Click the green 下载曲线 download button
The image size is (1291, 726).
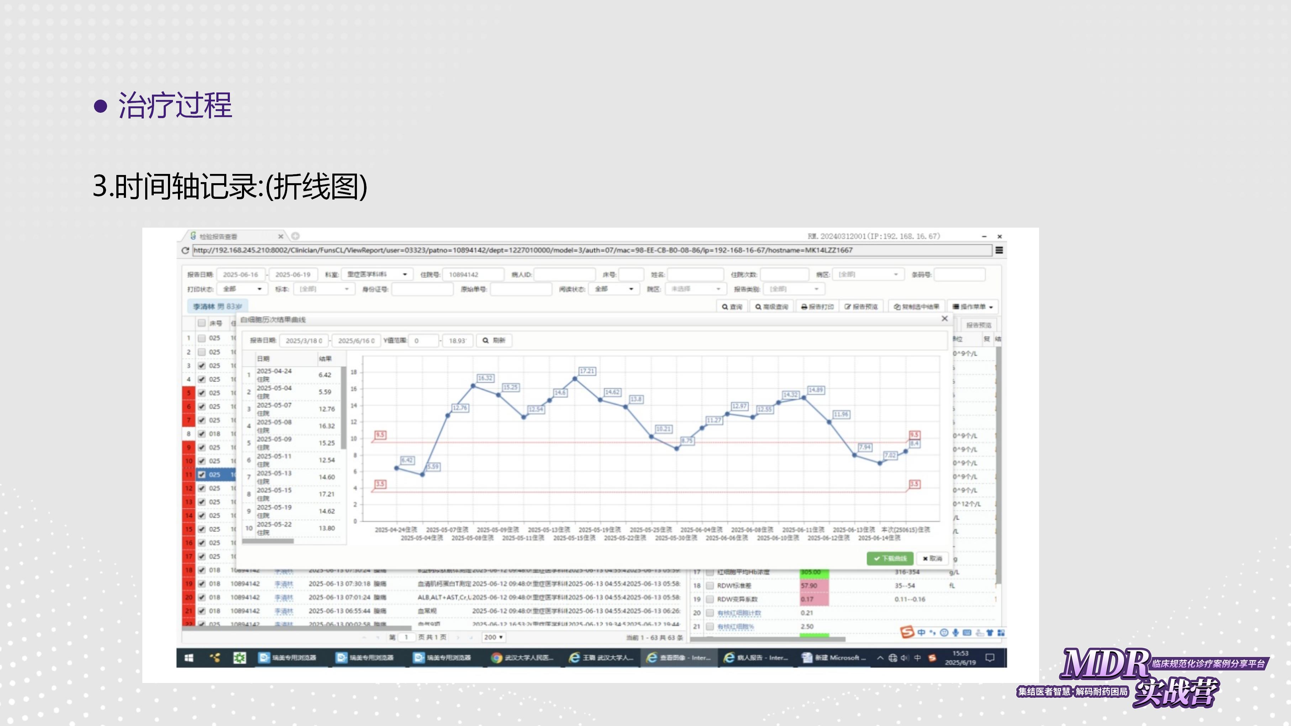890,558
